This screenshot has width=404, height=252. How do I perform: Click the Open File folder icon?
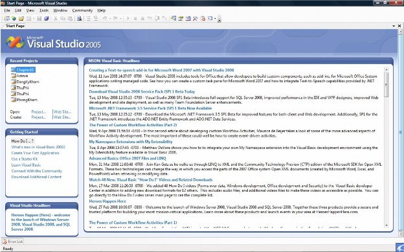pos(21,18)
